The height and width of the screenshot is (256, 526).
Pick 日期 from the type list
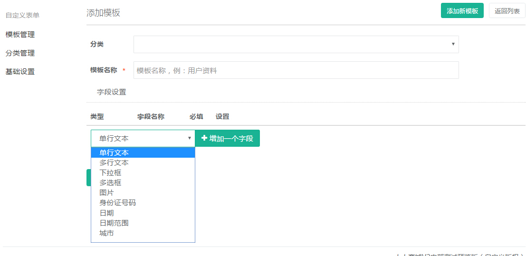click(x=106, y=213)
